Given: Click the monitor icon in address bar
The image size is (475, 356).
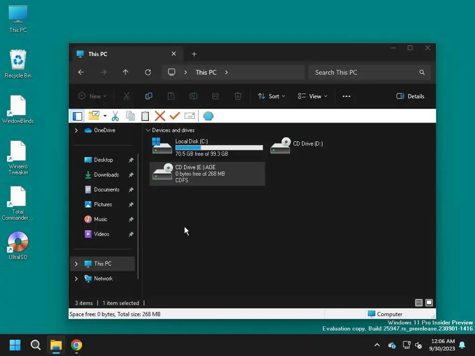Looking at the screenshot, I should [x=172, y=72].
